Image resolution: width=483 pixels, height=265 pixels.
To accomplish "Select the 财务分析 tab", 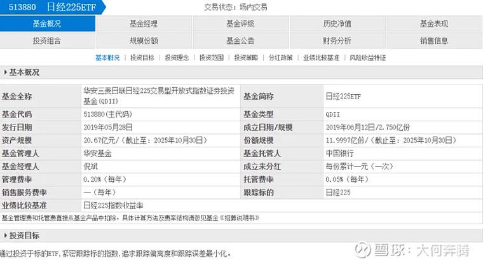I will [x=337, y=41].
